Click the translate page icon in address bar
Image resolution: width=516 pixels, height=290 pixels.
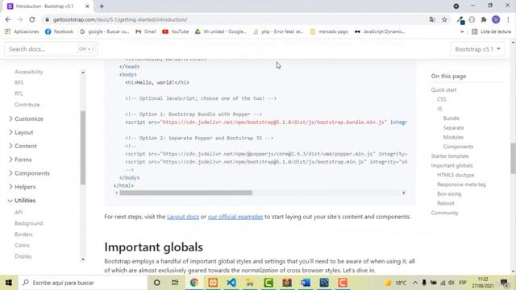pos(432,19)
